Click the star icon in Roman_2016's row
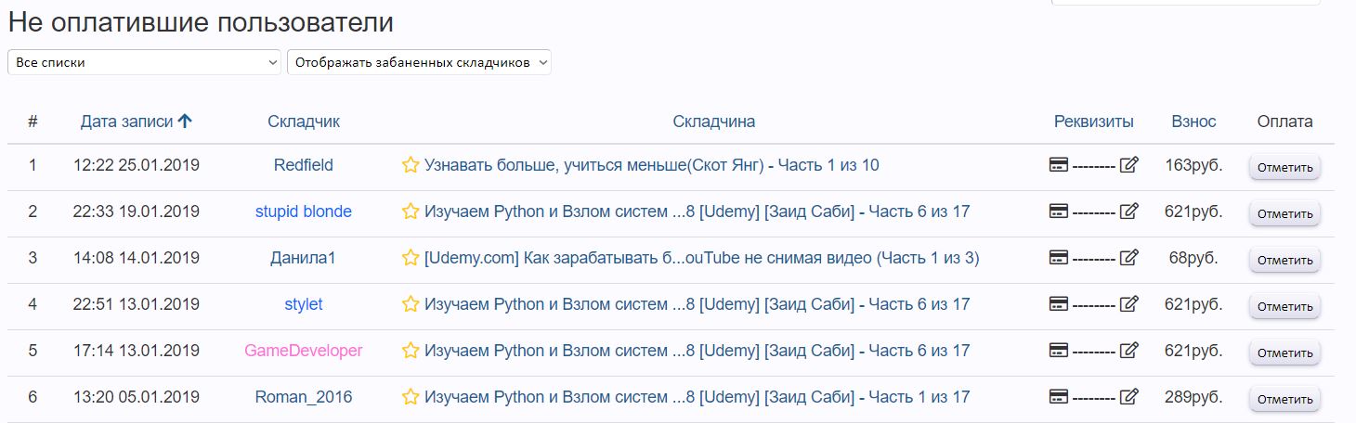The image size is (1356, 423). [x=411, y=397]
